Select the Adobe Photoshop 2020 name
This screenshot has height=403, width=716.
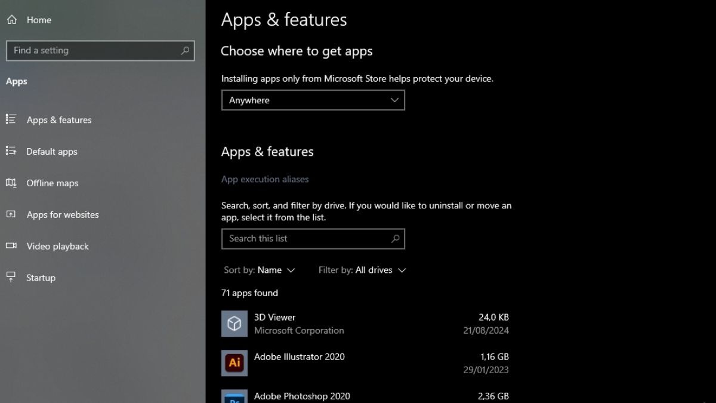click(302, 396)
